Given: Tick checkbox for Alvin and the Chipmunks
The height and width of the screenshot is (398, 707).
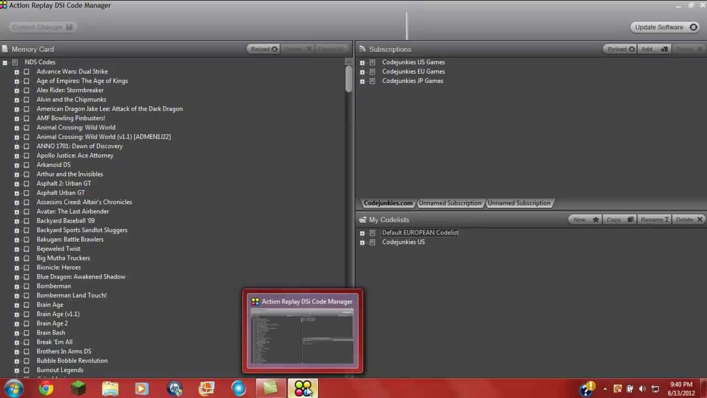Looking at the screenshot, I should pyautogui.click(x=26, y=100).
